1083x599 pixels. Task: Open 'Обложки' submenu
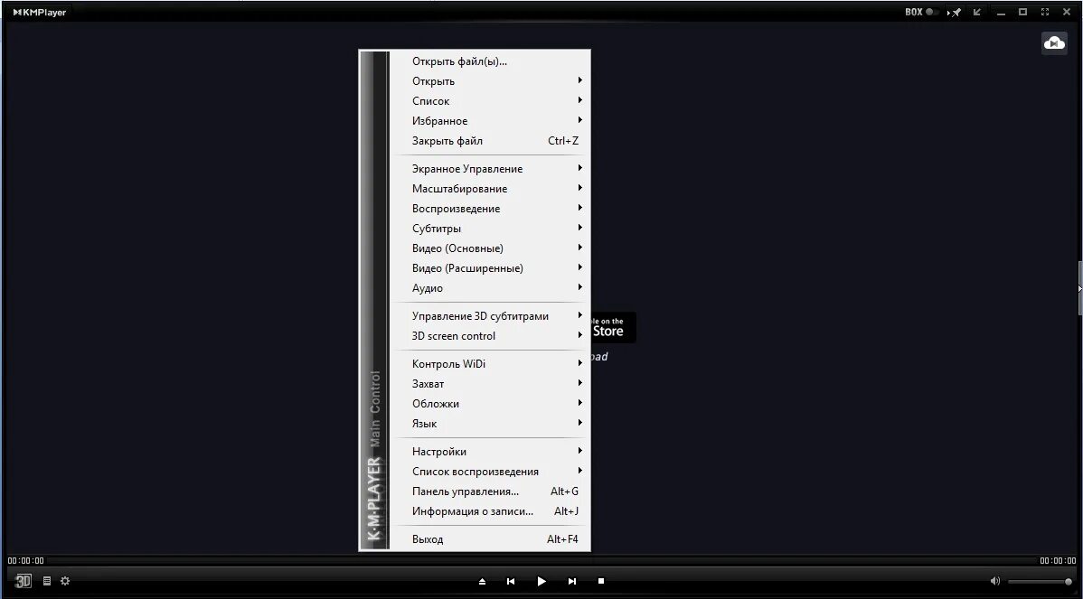point(490,404)
